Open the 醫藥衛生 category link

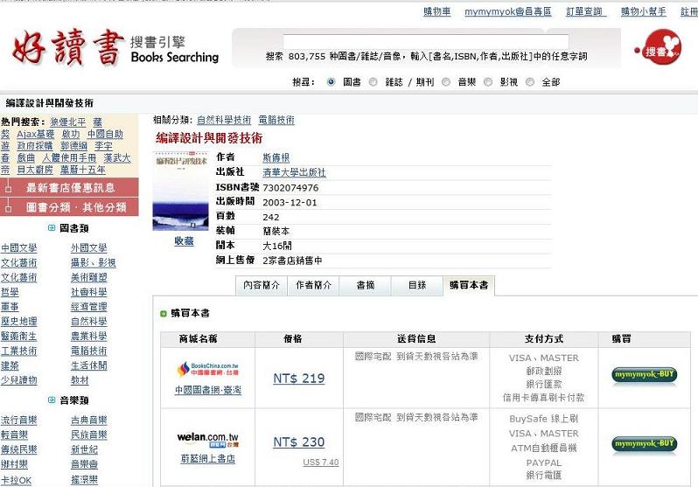[x=18, y=336]
